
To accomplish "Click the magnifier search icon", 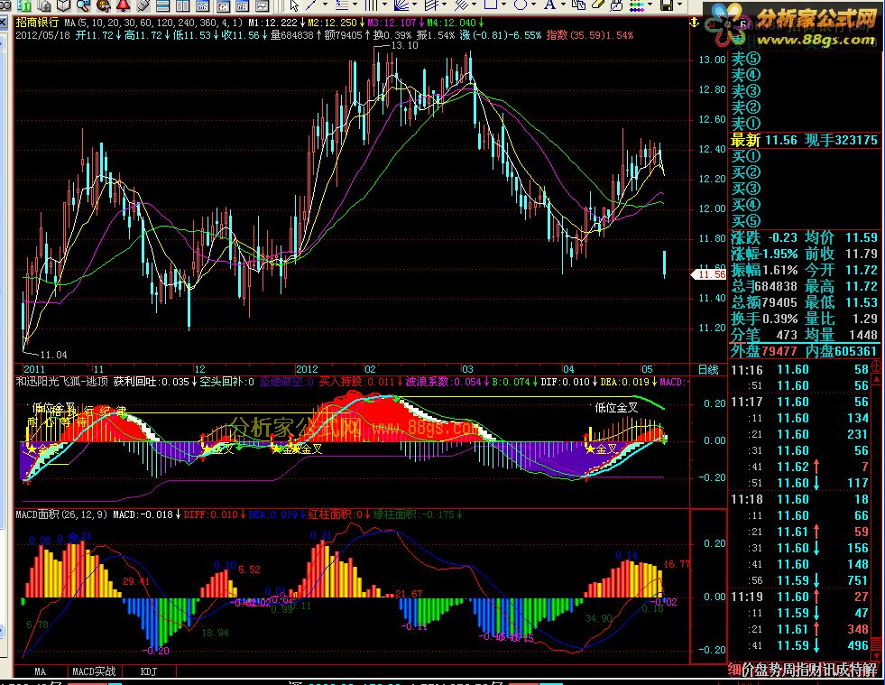I will (x=83, y=5).
